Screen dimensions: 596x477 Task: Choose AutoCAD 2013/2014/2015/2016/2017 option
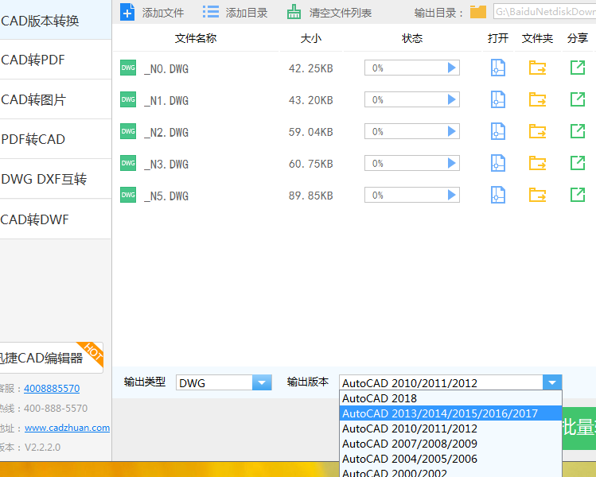[450, 413]
